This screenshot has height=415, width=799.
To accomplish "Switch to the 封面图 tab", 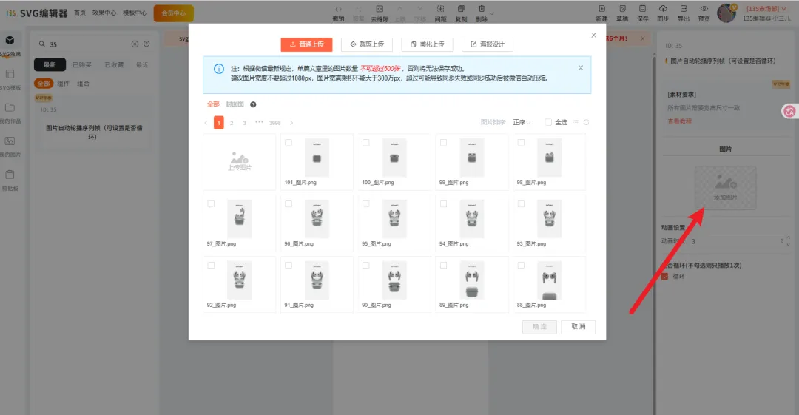I will [x=235, y=104].
